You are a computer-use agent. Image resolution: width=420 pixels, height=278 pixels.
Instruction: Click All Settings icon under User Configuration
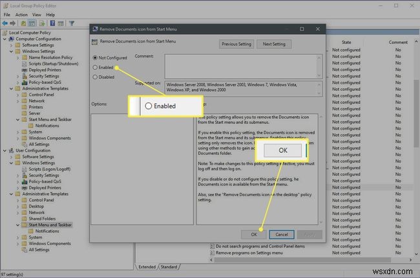(25, 250)
